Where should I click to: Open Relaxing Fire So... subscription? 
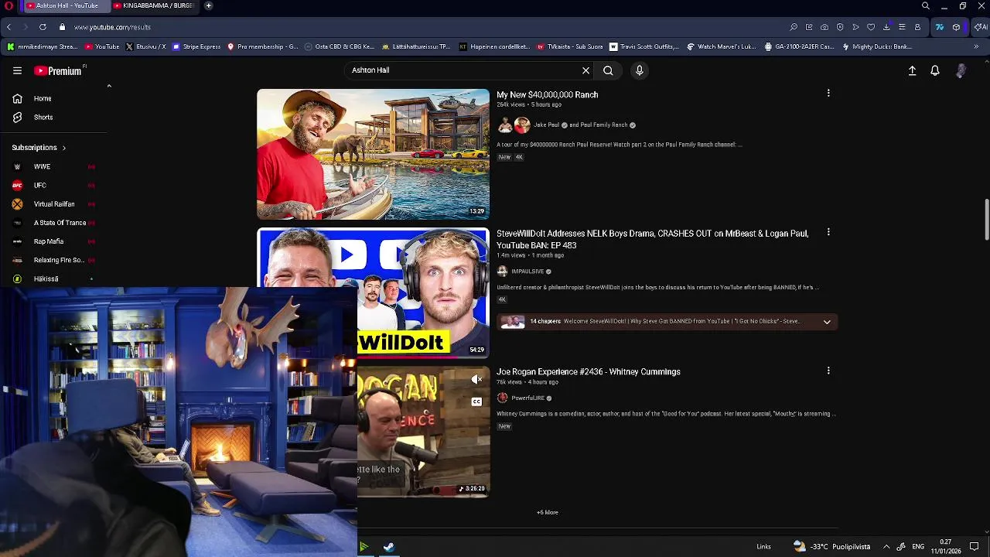tap(58, 260)
